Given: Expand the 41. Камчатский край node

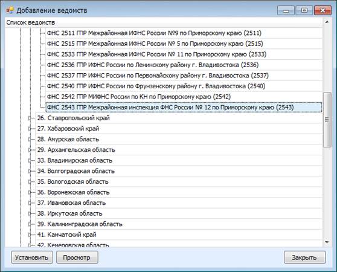Looking at the screenshot, I should [30, 235].
